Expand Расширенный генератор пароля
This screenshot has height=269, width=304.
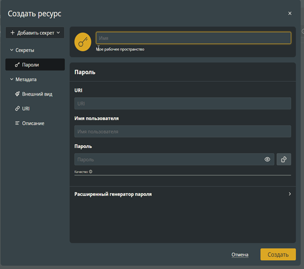[x=183, y=194]
